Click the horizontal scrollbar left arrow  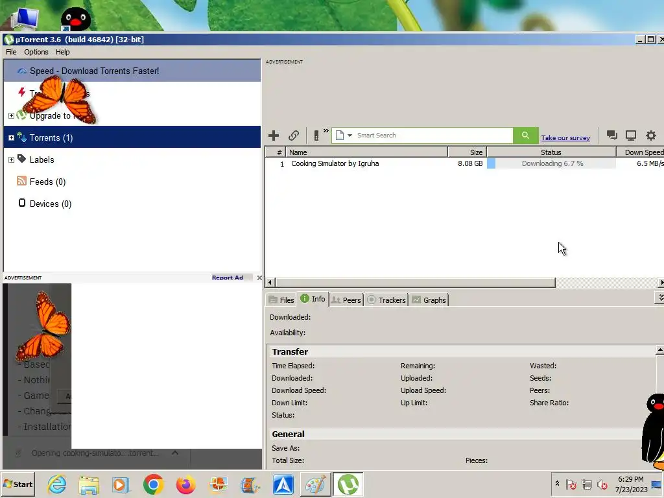270,282
